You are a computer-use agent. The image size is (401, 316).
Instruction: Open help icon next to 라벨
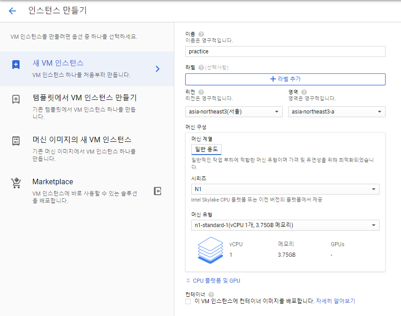pos(201,67)
